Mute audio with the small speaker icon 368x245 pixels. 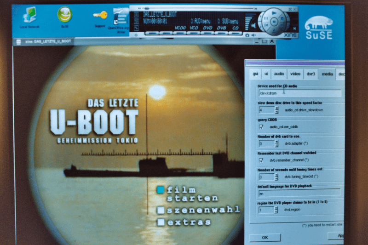click(254, 35)
